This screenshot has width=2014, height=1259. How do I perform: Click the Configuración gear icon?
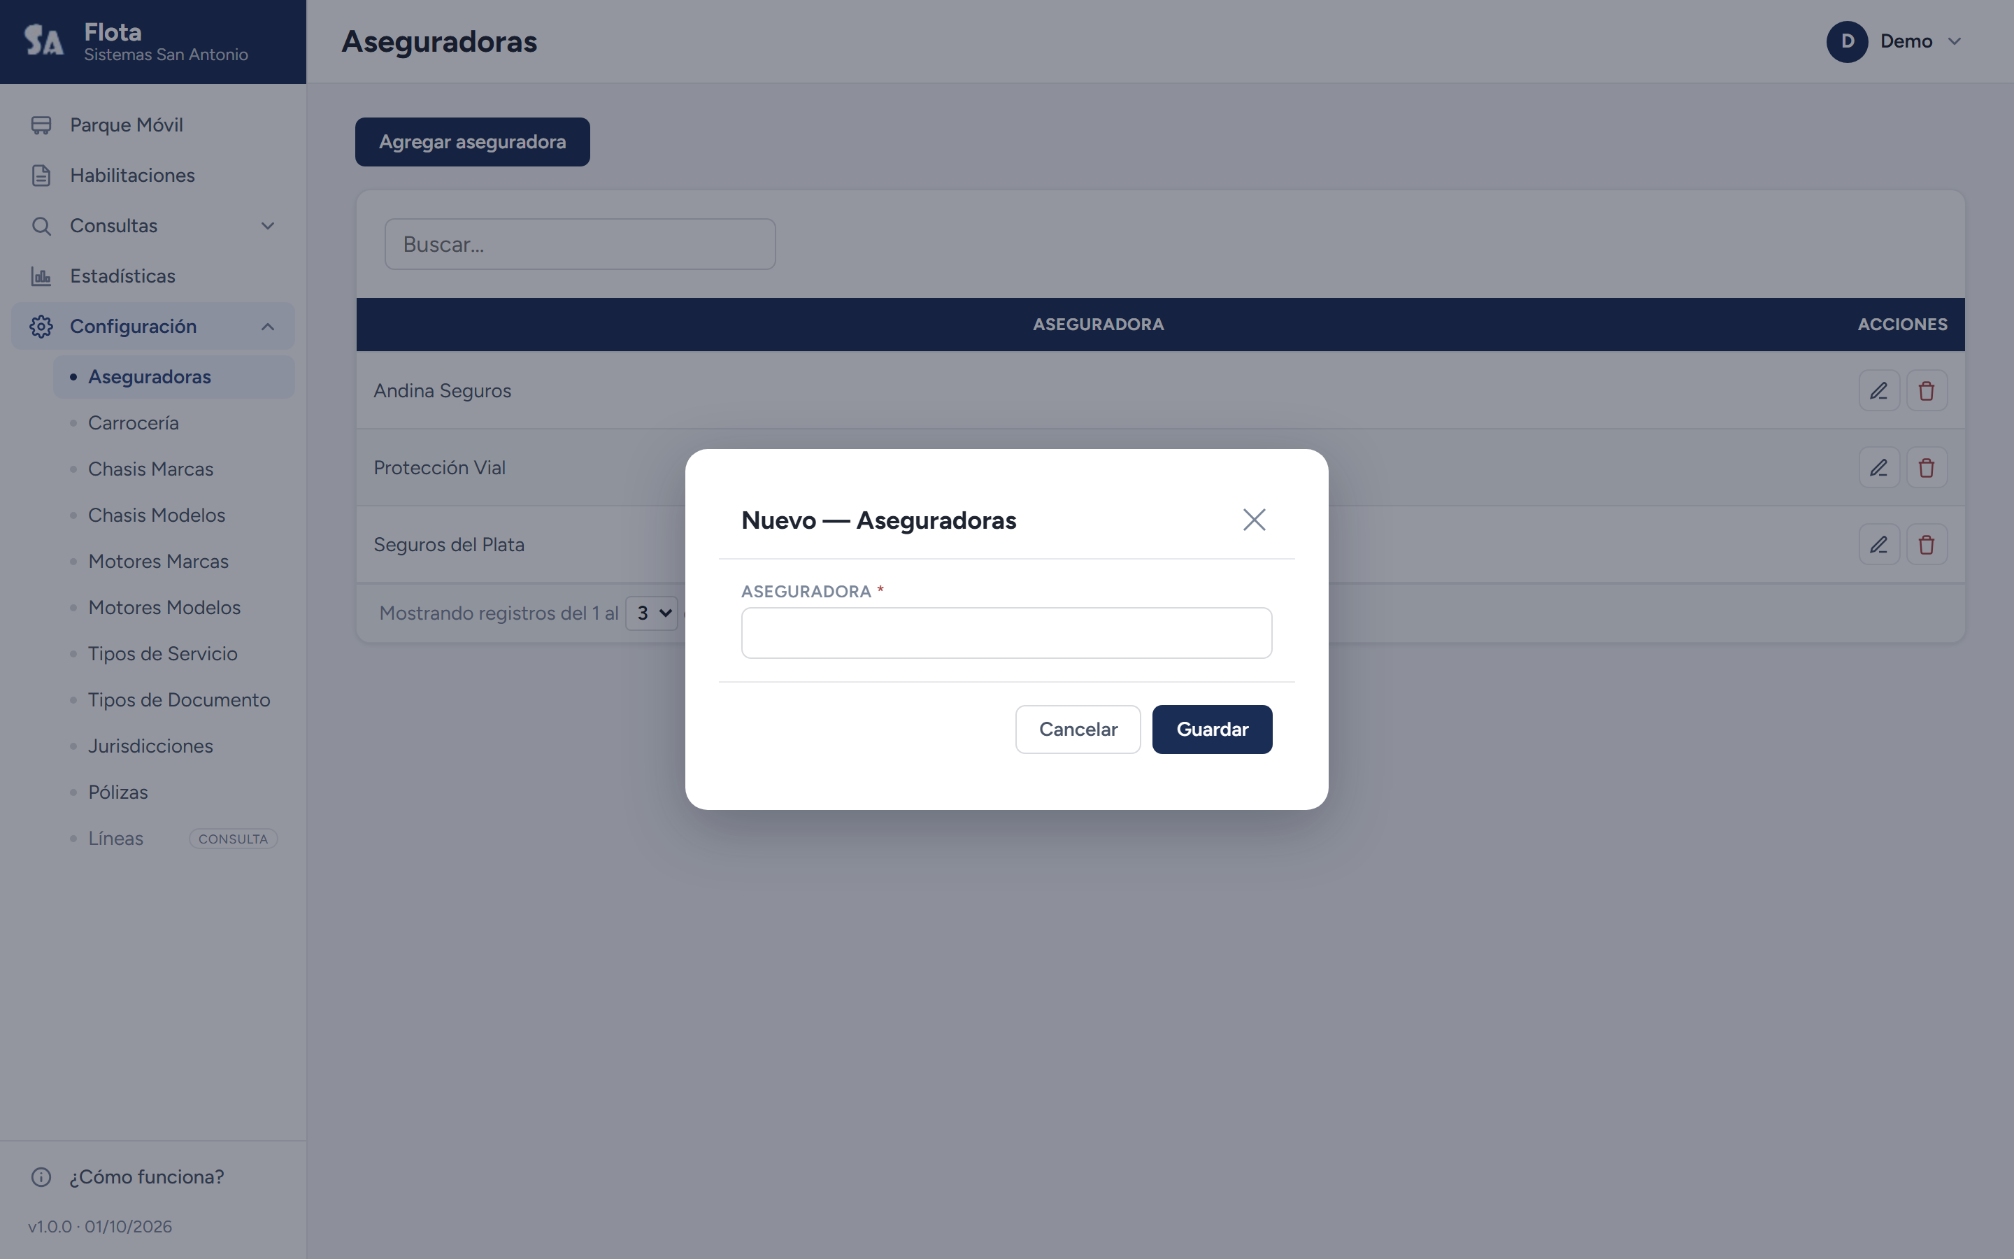click(x=41, y=327)
